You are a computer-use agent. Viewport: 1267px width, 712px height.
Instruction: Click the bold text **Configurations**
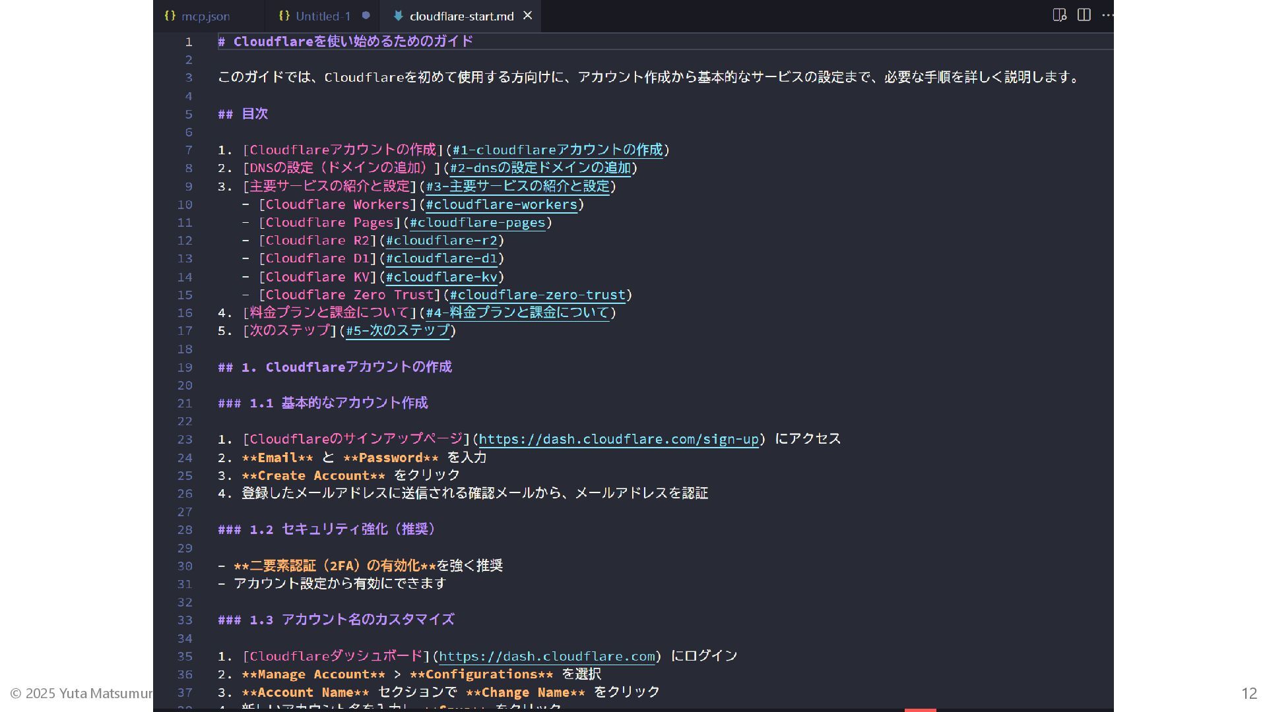481,674
